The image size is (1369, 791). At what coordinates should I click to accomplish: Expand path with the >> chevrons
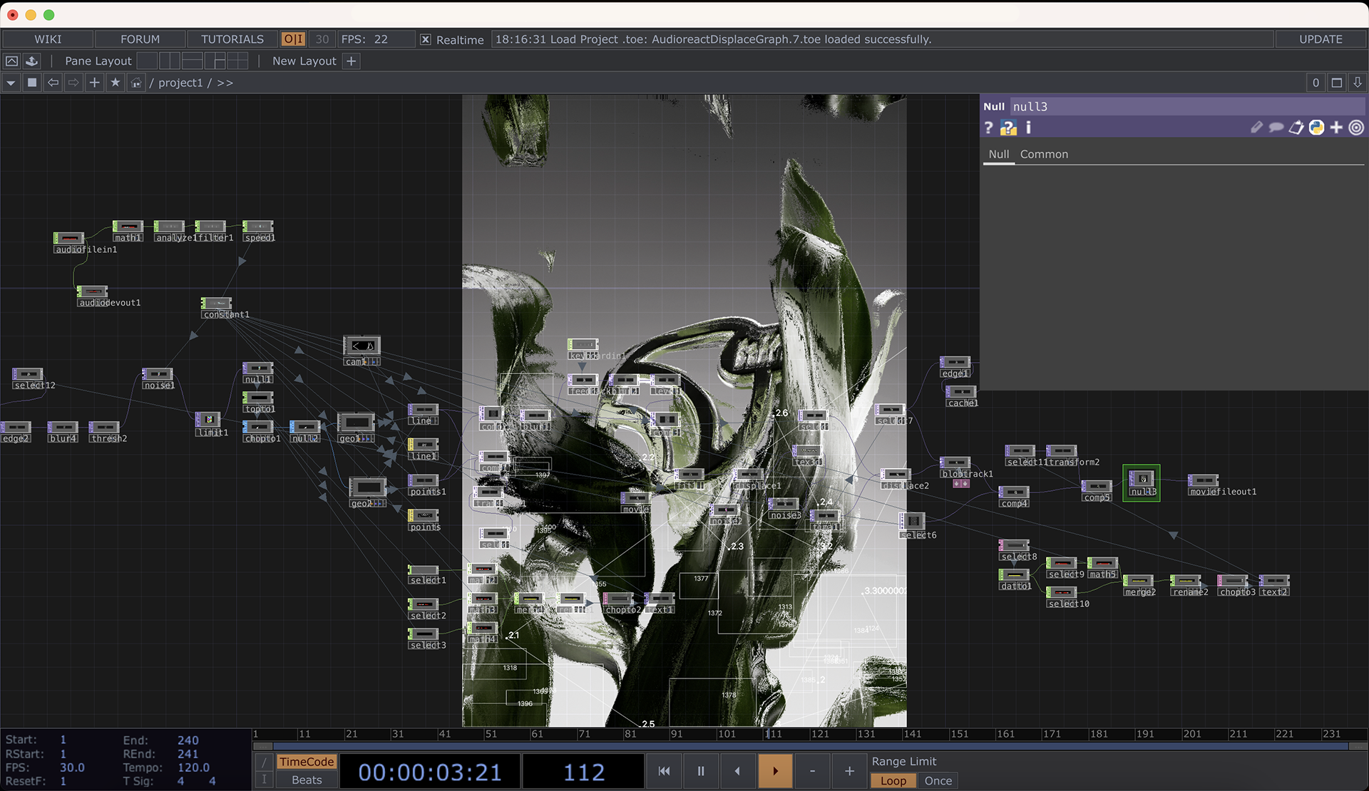point(225,83)
